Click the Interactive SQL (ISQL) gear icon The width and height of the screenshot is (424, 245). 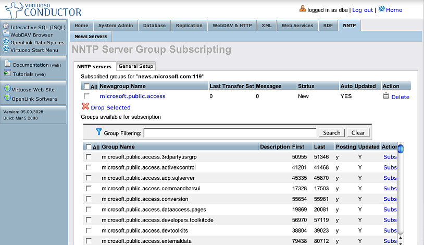point(6,26)
